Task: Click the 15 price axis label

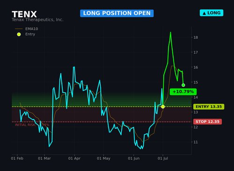Action: pos(196,82)
